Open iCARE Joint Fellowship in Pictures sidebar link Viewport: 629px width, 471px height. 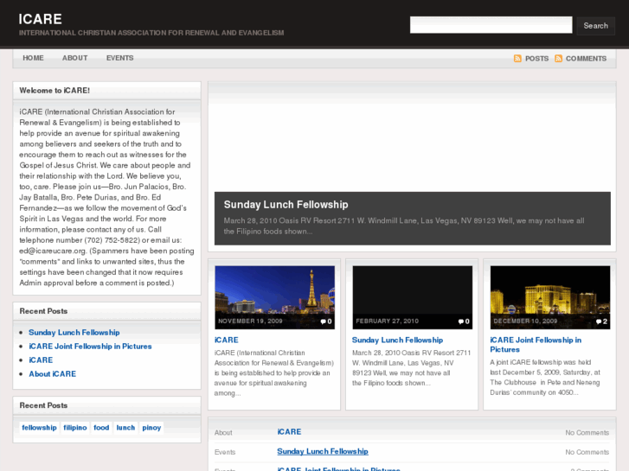click(x=90, y=347)
